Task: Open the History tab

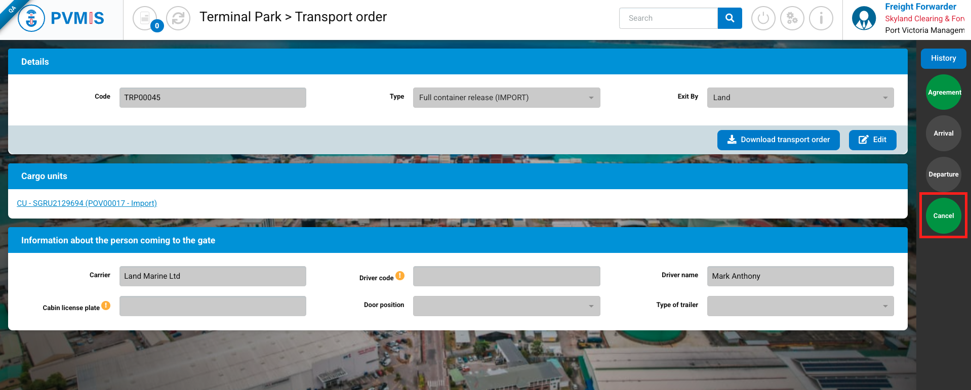Action: click(x=943, y=59)
